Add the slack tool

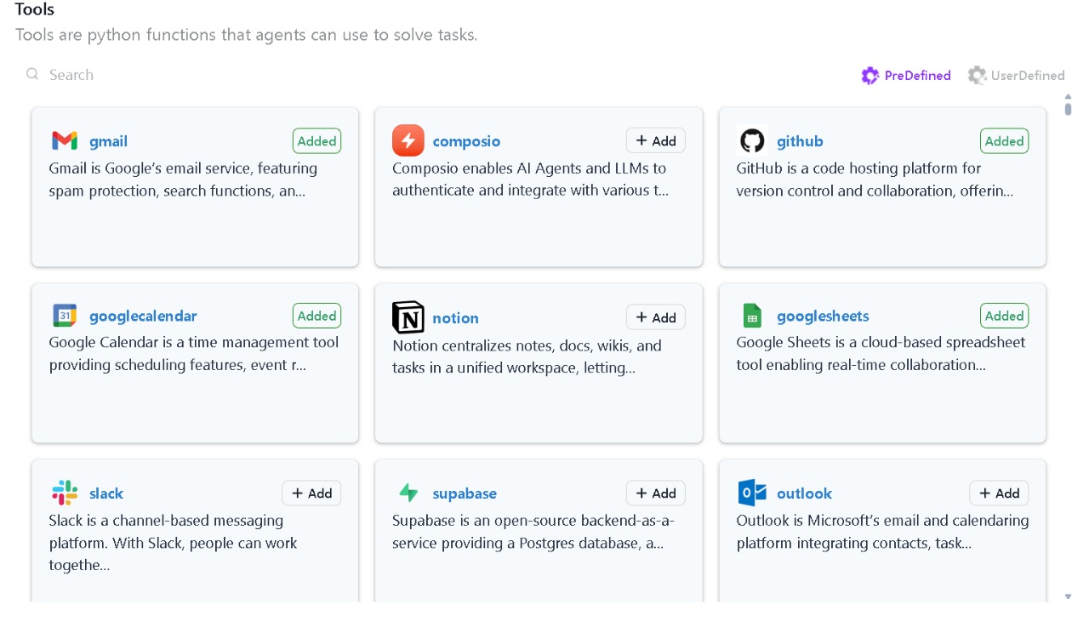click(x=311, y=493)
